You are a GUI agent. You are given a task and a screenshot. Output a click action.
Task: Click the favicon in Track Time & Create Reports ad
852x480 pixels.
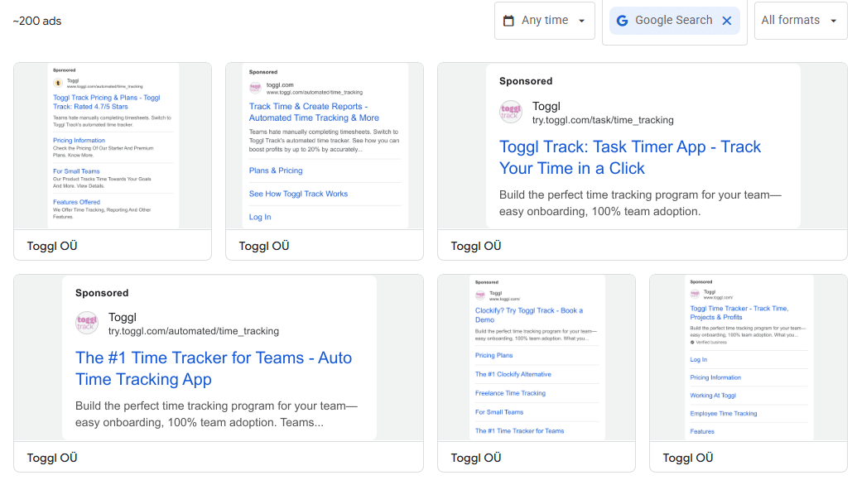coord(255,88)
